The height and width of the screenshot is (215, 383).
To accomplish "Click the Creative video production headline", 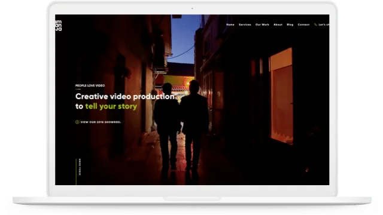I will pyautogui.click(x=125, y=97).
